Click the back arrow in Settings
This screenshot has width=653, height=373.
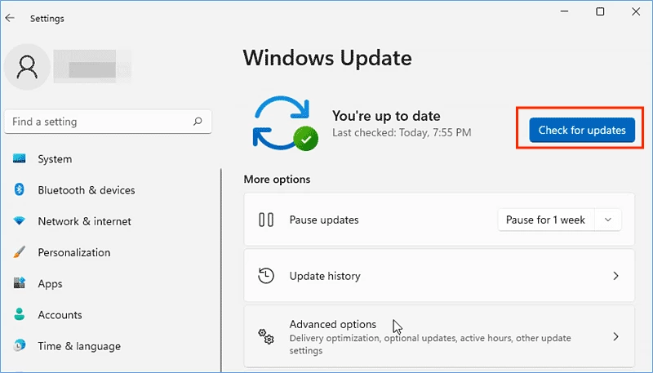10,18
